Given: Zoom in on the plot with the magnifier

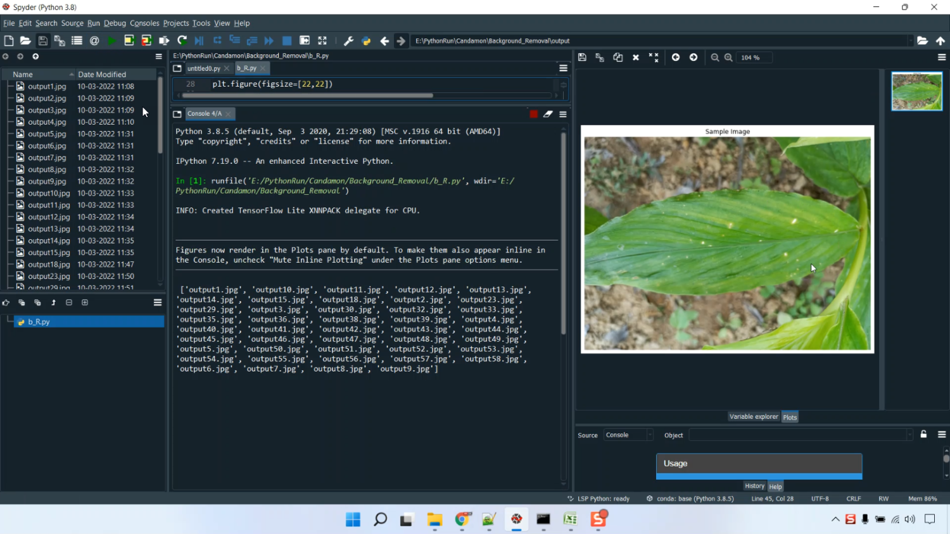Looking at the screenshot, I should [728, 58].
